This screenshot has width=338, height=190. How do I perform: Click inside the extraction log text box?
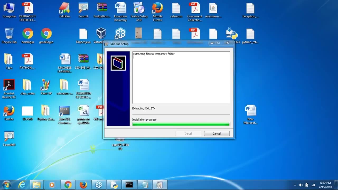tap(181, 78)
